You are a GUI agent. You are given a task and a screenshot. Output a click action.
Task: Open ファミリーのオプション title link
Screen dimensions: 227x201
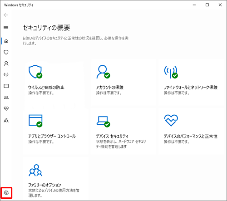[44, 185]
